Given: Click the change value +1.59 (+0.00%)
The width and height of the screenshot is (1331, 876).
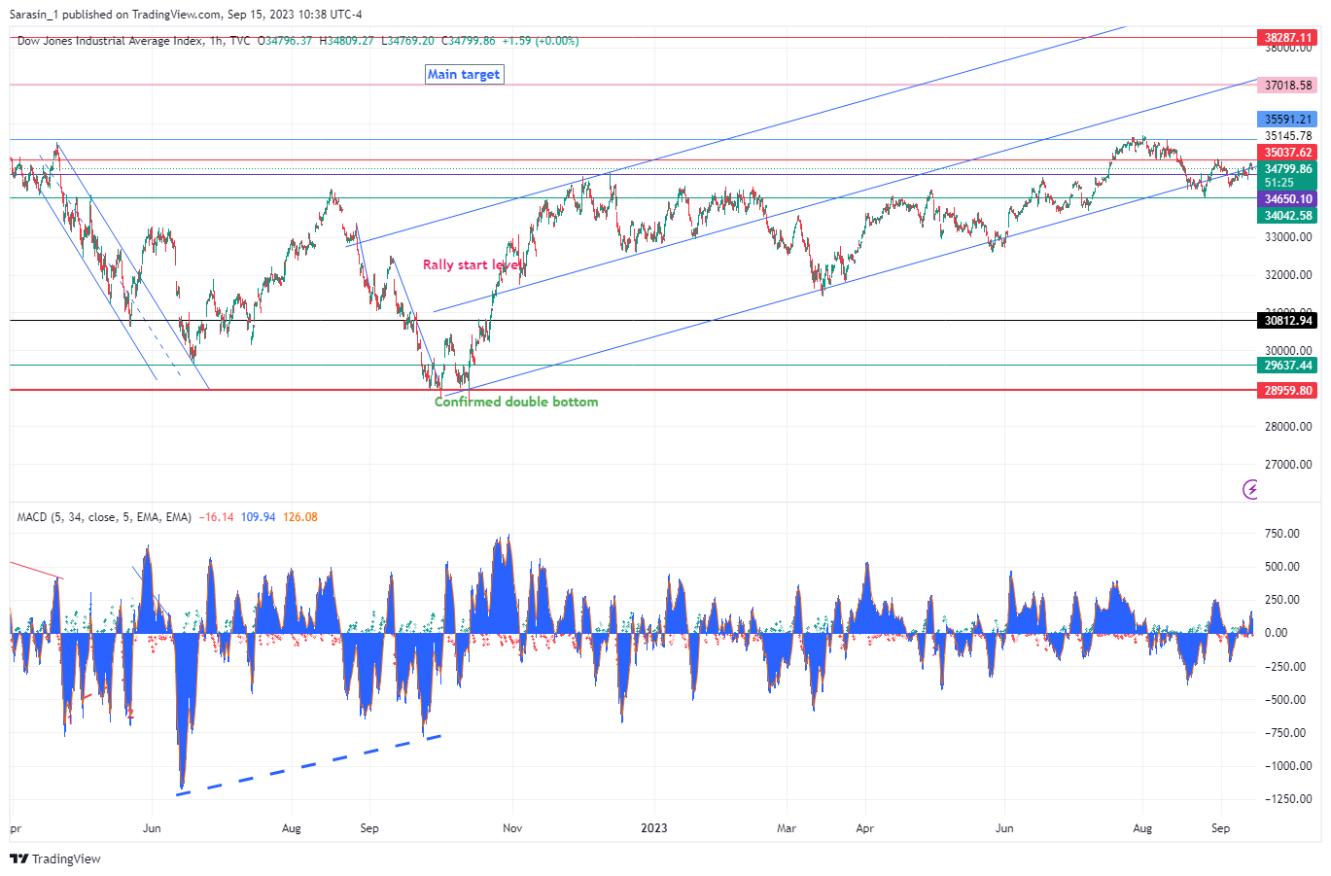Looking at the screenshot, I should (x=541, y=41).
